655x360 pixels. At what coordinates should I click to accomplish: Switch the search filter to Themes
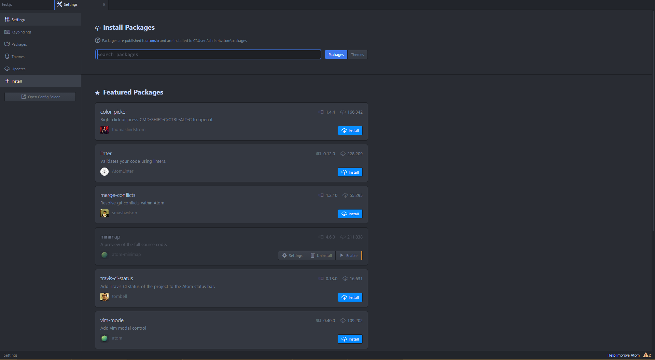tap(357, 54)
